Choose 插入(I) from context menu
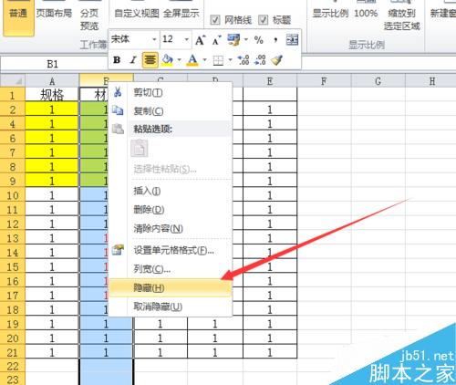This screenshot has height=385, width=456. pyautogui.click(x=171, y=191)
